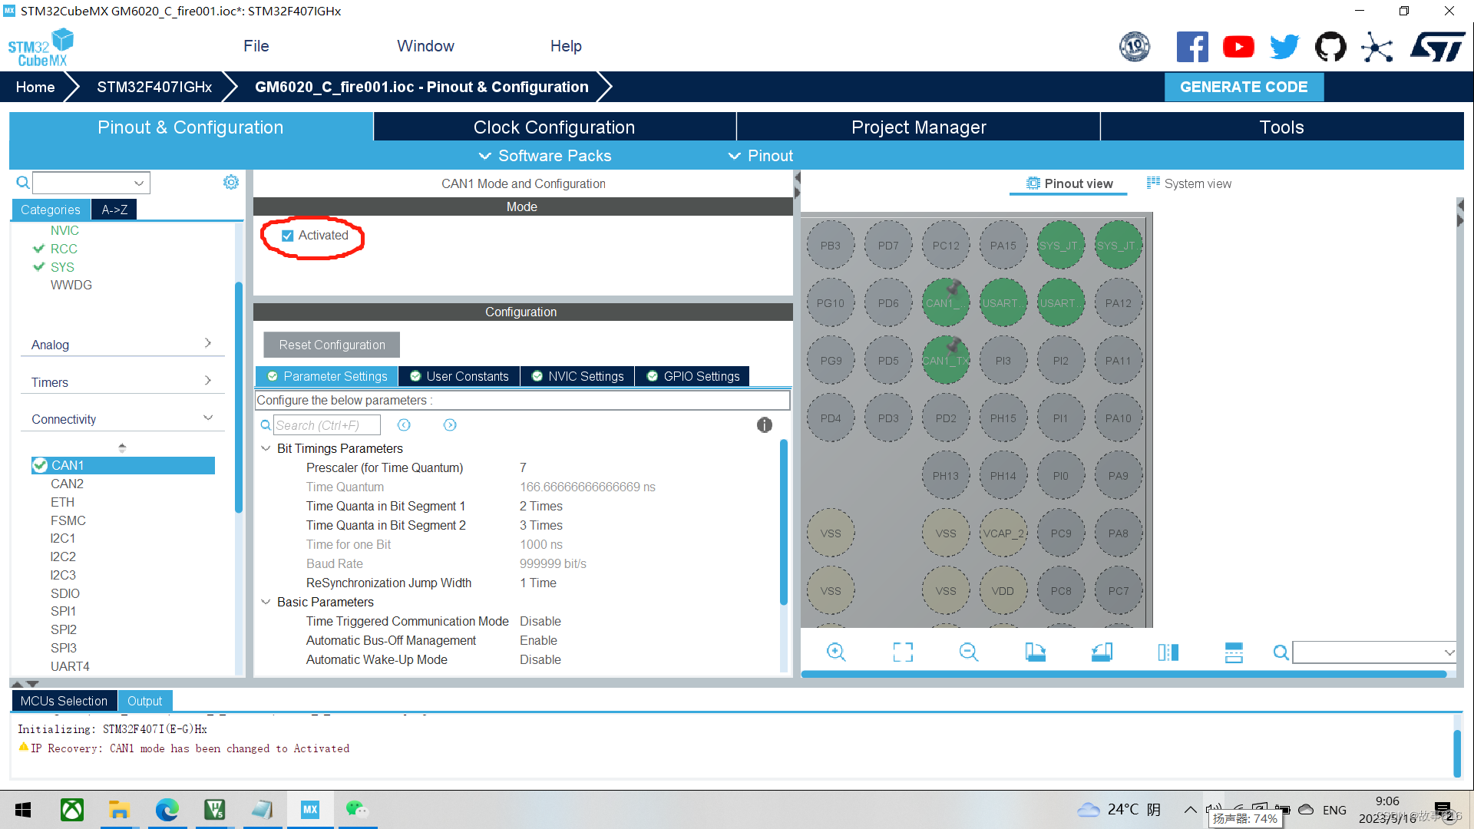Select CAN2 in the peripheral list
The image size is (1474, 829).
click(68, 484)
